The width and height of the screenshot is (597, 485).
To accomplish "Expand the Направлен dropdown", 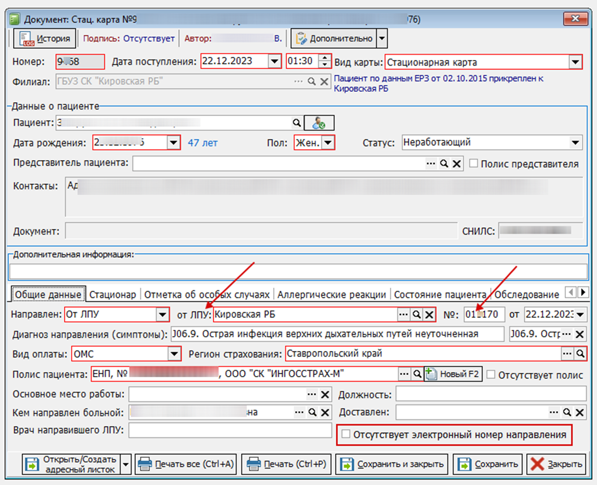I will (162, 315).
